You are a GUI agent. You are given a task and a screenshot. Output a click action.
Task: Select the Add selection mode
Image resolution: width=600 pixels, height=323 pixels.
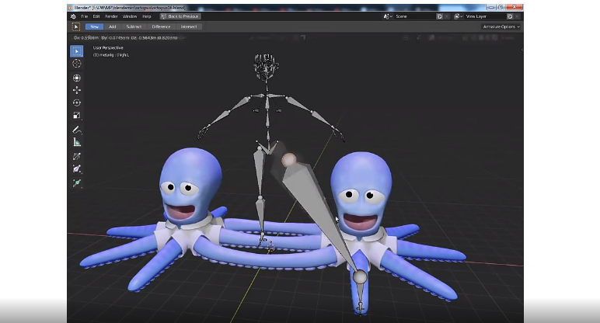tap(113, 26)
